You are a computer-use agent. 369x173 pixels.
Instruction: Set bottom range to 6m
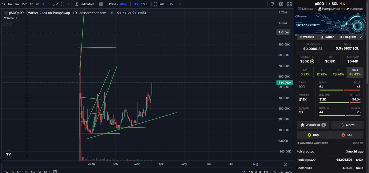click(x=19, y=171)
